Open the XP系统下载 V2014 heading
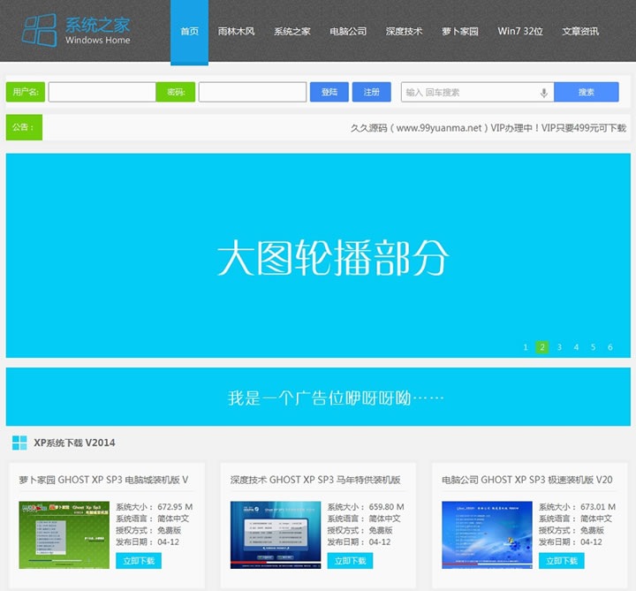The height and width of the screenshot is (591, 636). 74,443
